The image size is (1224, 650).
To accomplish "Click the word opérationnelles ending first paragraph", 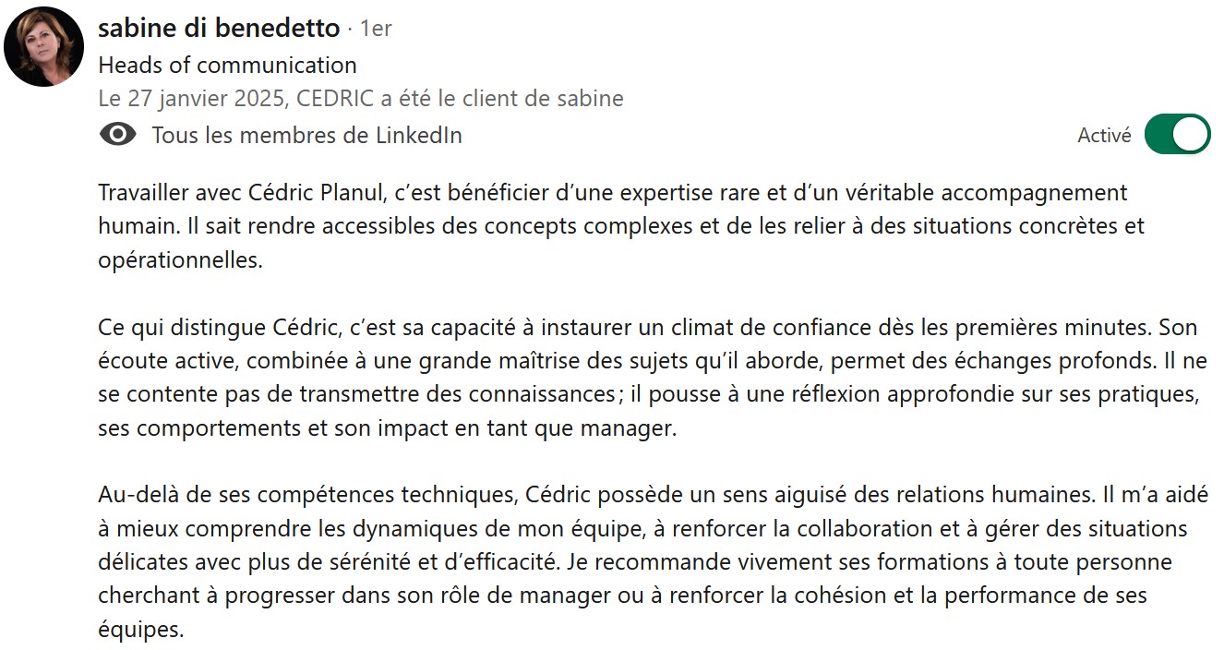I will pyautogui.click(x=180, y=260).
